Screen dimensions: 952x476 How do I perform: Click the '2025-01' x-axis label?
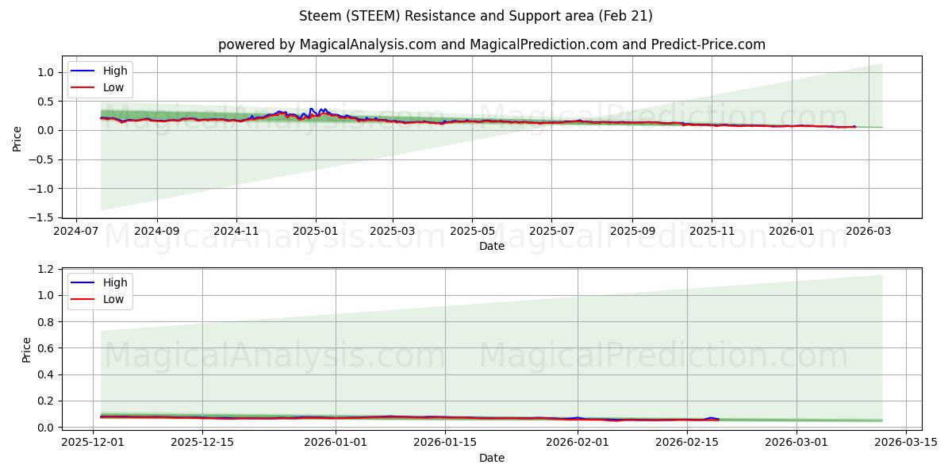tap(316, 232)
